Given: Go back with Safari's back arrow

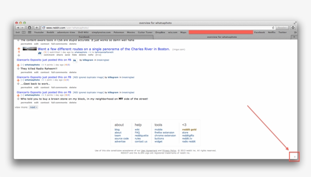Looking at the screenshot, I should [x=18, y=28].
